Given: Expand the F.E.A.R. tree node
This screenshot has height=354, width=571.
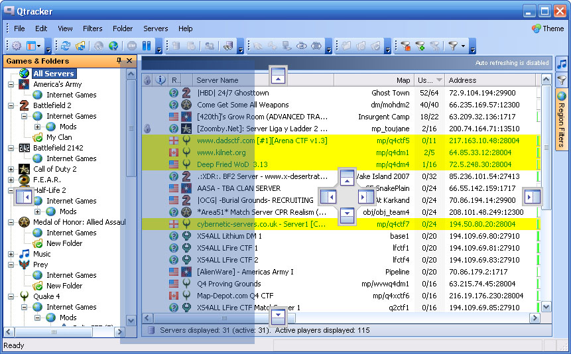Looking at the screenshot, I should [11, 180].
